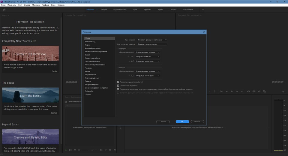Toggle workspace reset warning dialog checkbox
288x156 pixels.
click(118, 89)
